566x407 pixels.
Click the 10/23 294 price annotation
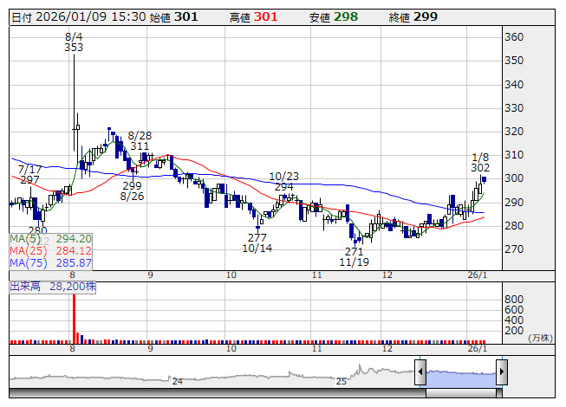[x=283, y=181]
